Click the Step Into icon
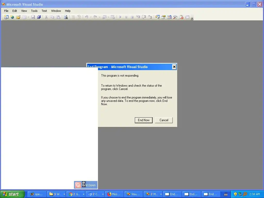Viewport: 264px width, 198px height. pos(138,17)
